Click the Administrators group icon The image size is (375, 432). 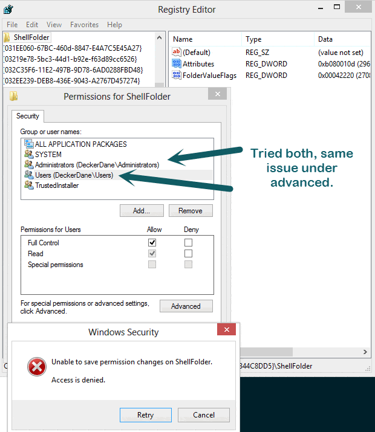29,164
